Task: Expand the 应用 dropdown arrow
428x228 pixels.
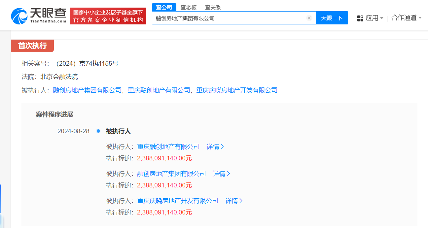Action: coord(382,18)
